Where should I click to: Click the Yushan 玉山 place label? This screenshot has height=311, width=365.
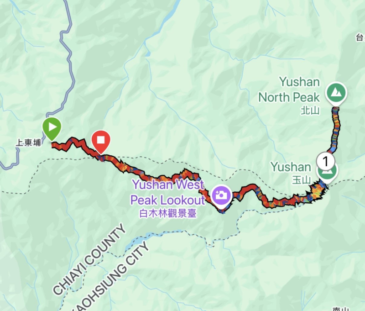coord(291,173)
